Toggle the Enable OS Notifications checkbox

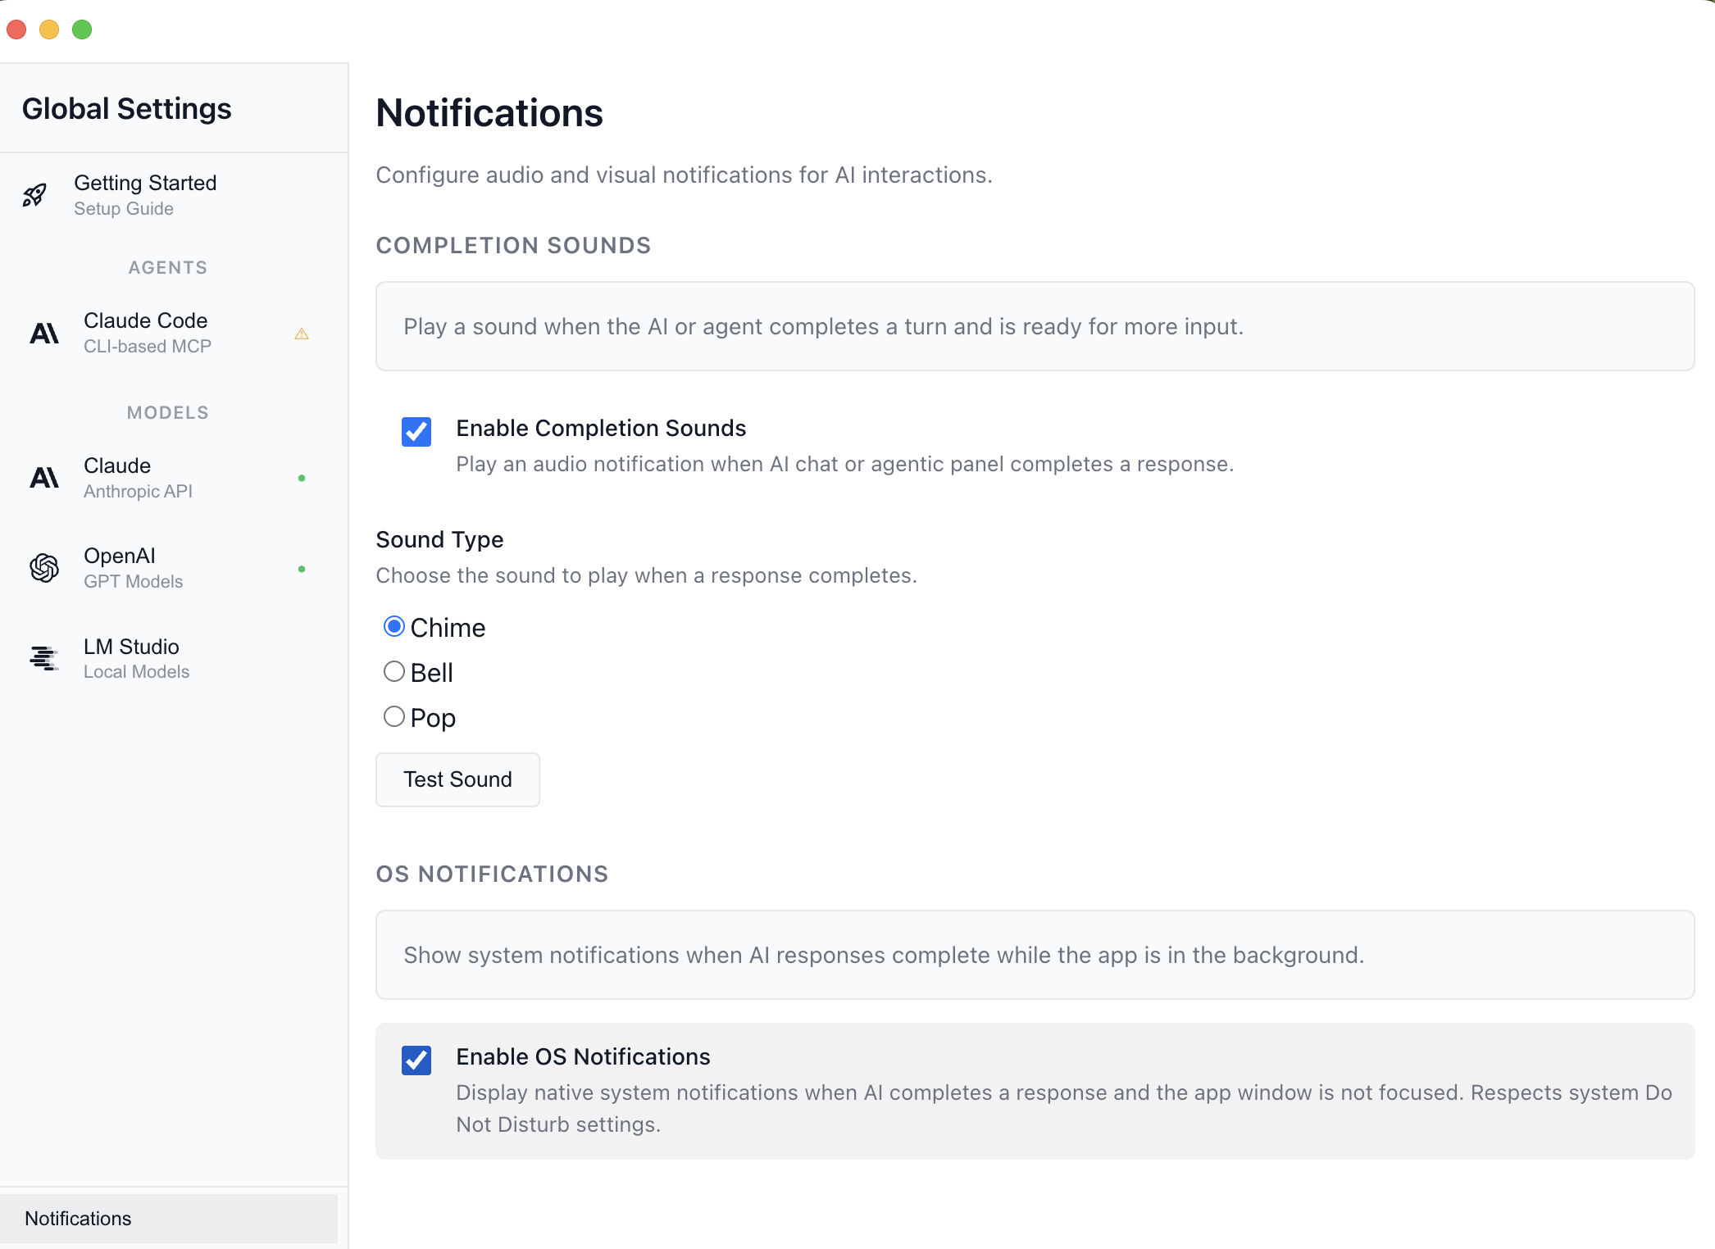(416, 1060)
